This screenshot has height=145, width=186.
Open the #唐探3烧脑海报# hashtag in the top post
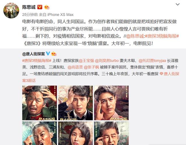point(162,36)
